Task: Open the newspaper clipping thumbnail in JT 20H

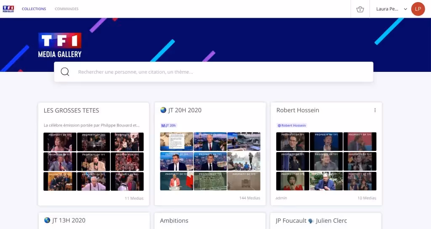Action: pyautogui.click(x=210, y=181)
